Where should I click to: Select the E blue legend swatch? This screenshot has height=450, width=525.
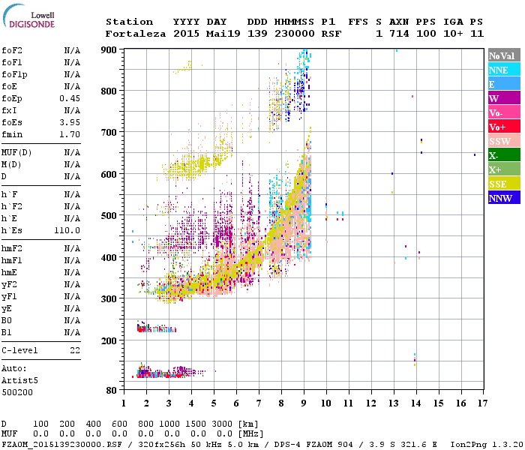[504, 84]
